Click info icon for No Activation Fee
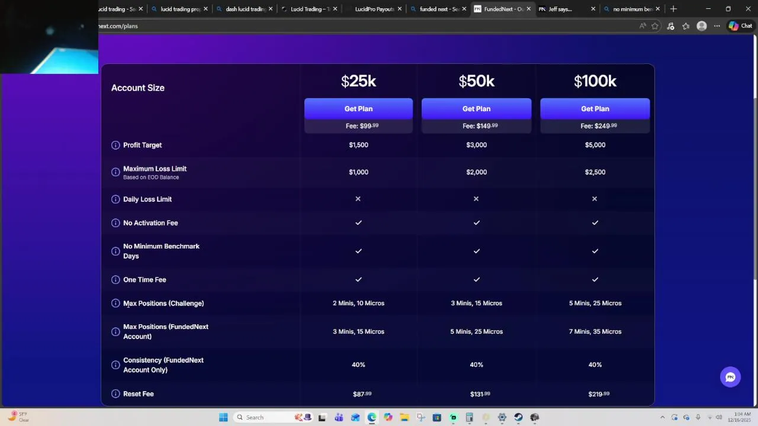Viewport: 758px width, 426px height. coord(115,223)
